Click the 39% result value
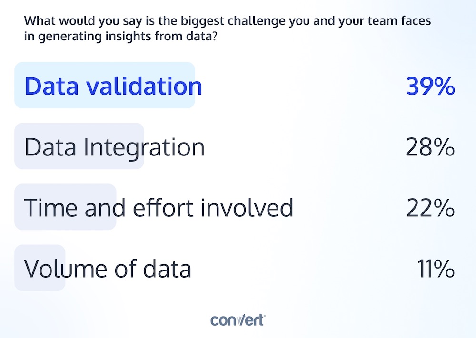 [430, 86]
